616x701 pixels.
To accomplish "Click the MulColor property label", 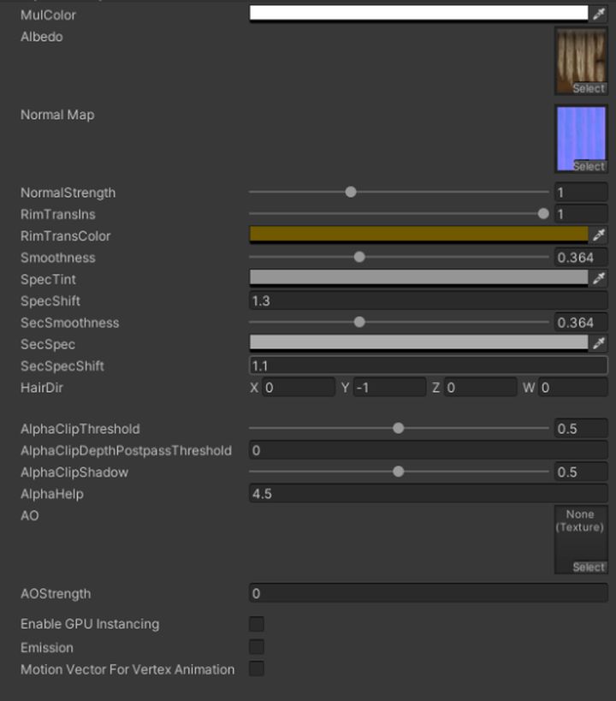I will (48, 15).
